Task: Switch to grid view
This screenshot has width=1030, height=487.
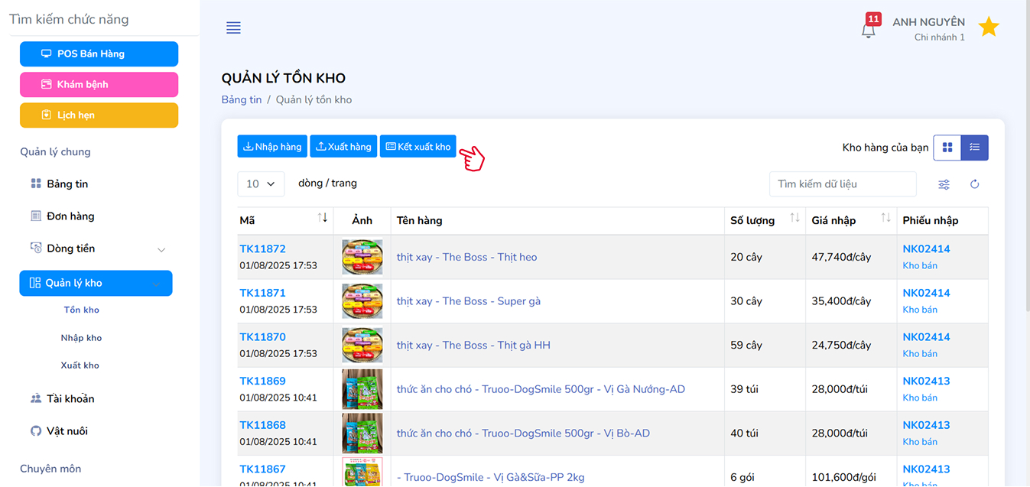Action: coord(947,148)
